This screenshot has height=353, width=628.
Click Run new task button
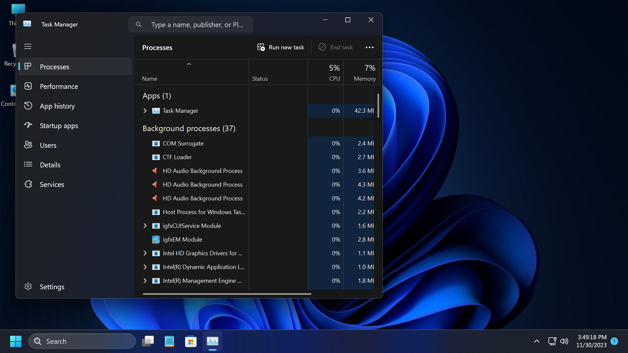(x=281, y=48)
